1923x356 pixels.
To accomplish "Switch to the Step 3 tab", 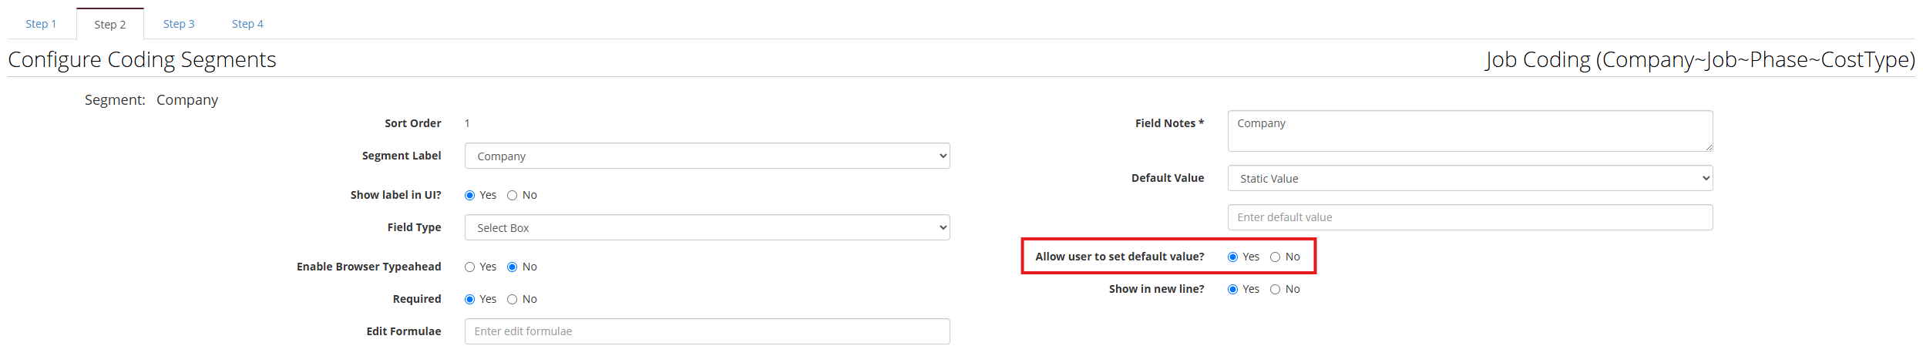I will click(x=179, y=24).
